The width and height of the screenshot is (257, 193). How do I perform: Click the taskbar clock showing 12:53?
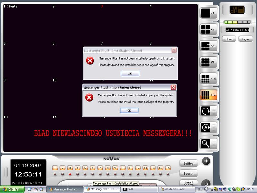pos(250,189)
